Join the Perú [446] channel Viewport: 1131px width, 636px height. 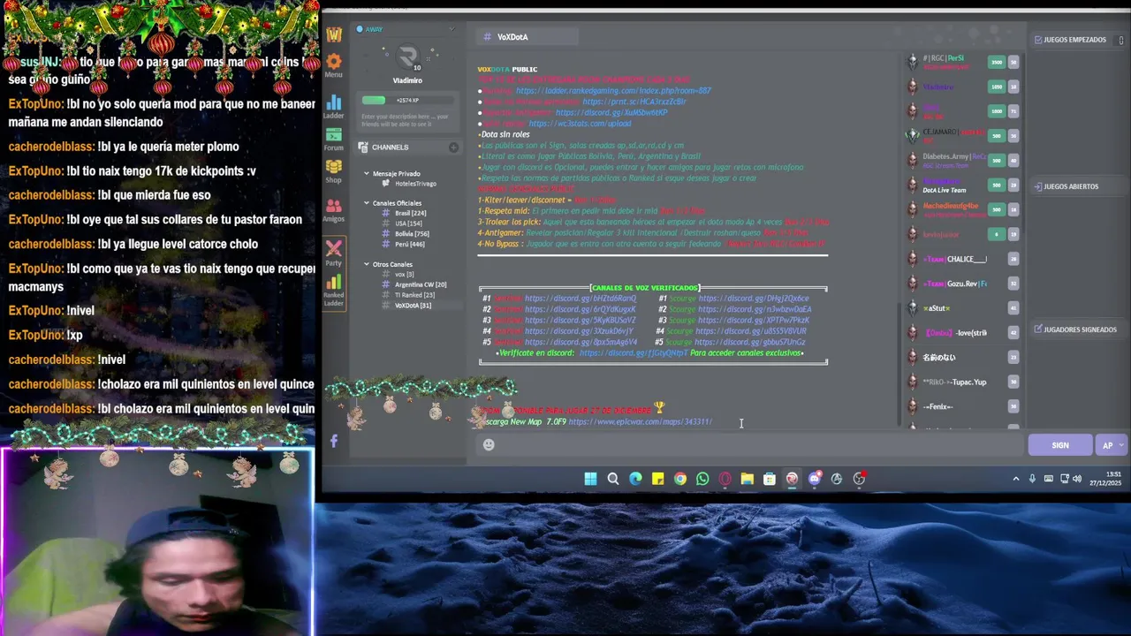click(x=409, y=245)
